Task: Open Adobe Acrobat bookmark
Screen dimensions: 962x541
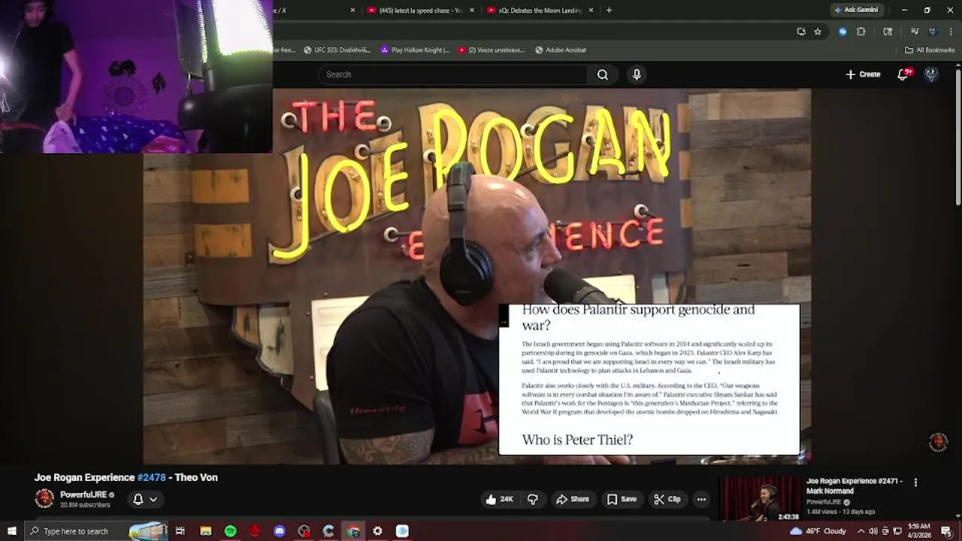Action: pyautogui.click(x=561, y=50)
